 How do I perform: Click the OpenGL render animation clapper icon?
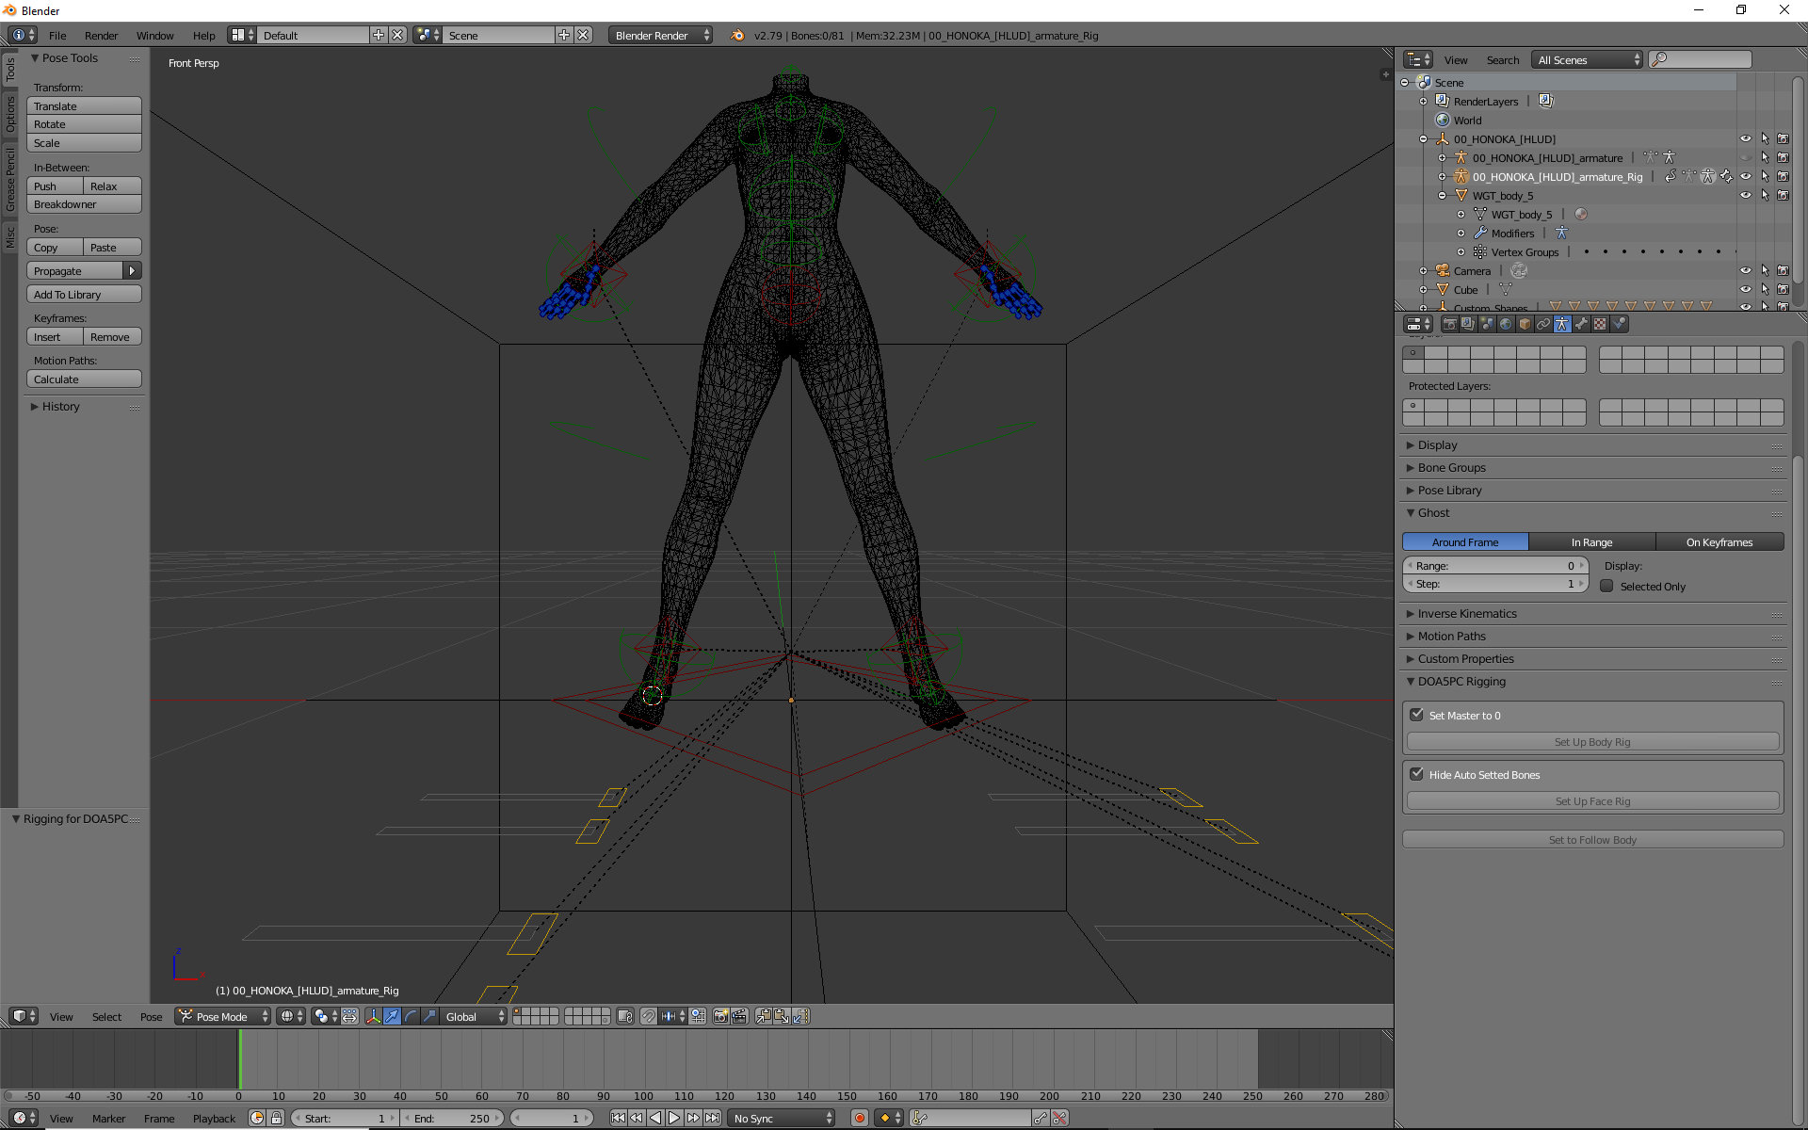point(739,1016)
